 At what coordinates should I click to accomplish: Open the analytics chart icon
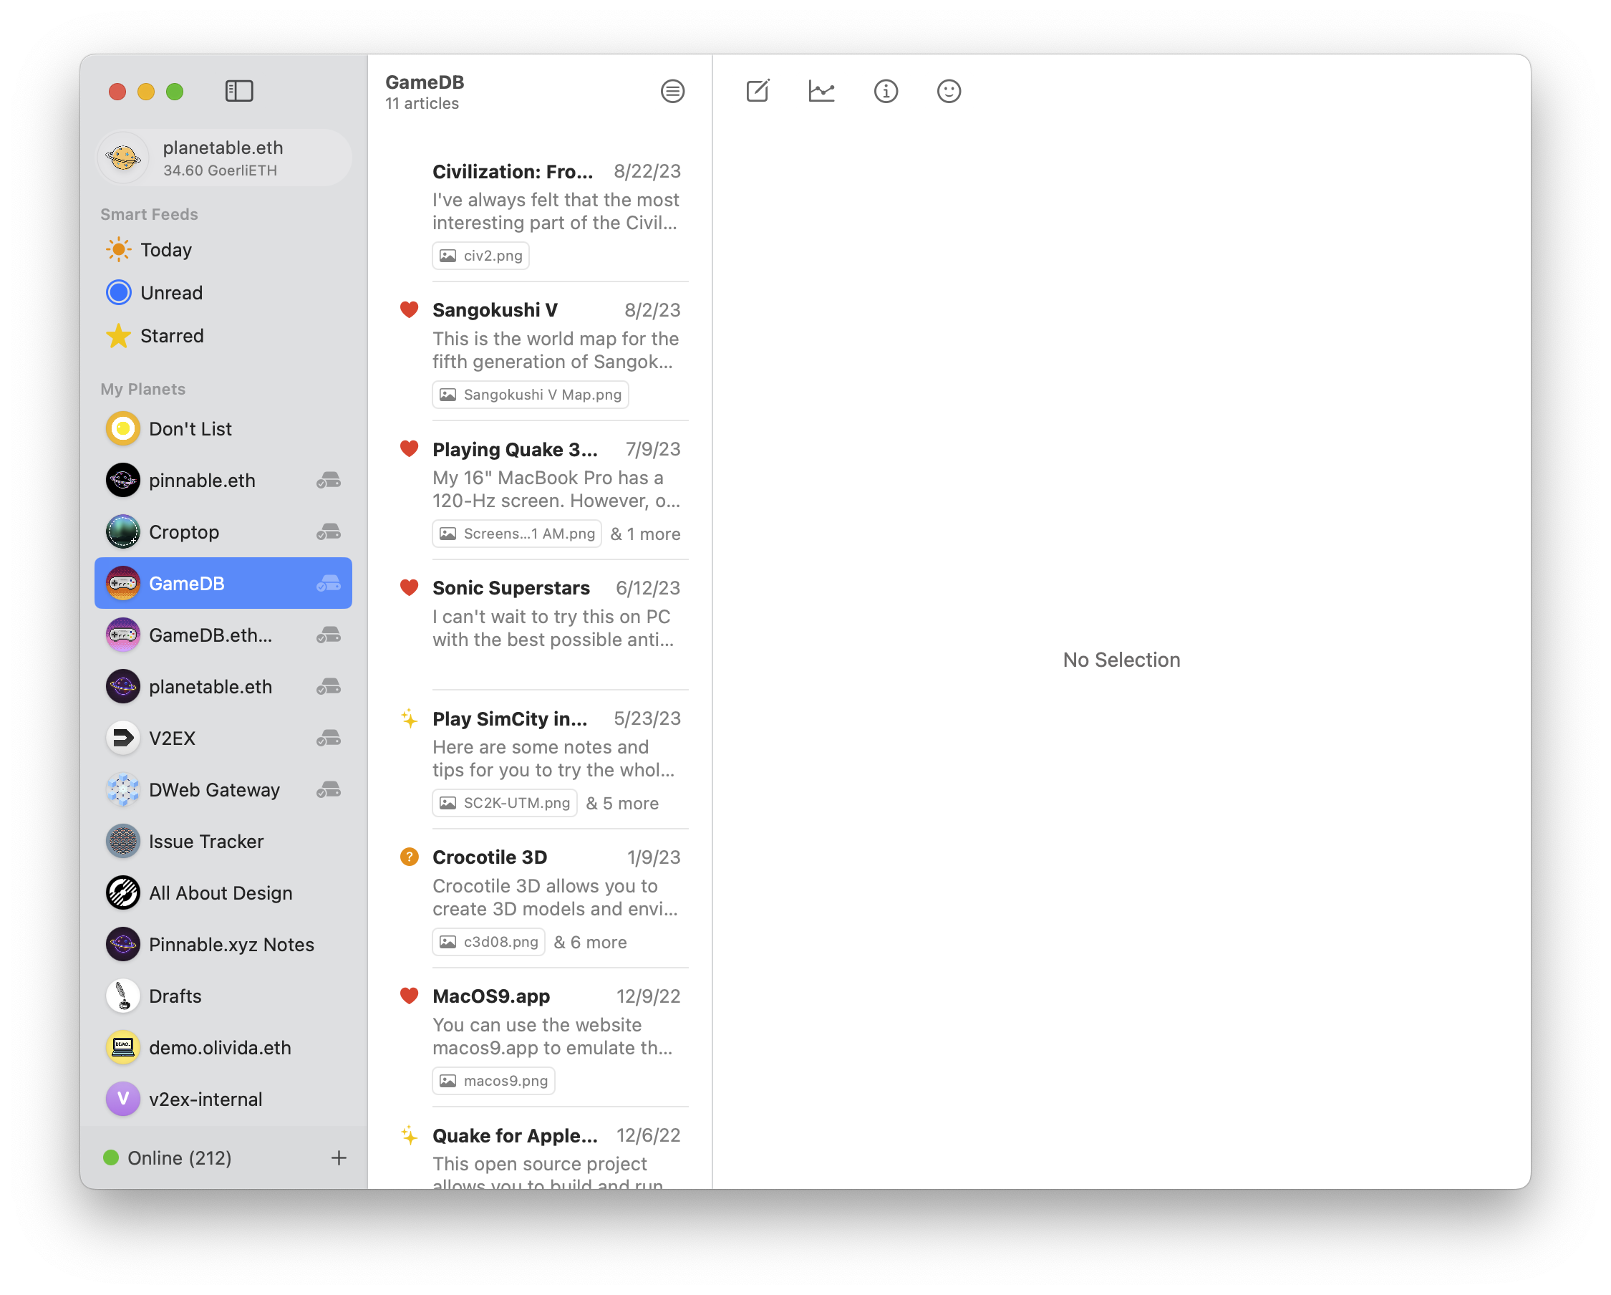821,91
